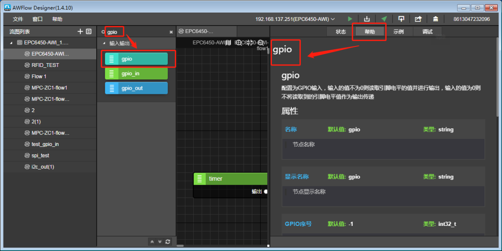Click the 显示名称 property label
Screen dimensions: 502x251
point(297,177)
